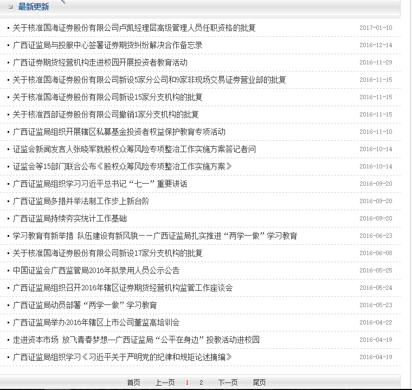Open 持续夯实统计工作基础 article link
The height and width of the screenshot is (390, 412).
69,218
